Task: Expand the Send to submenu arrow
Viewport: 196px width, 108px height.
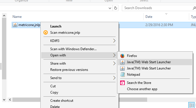Action: [114, 78]
